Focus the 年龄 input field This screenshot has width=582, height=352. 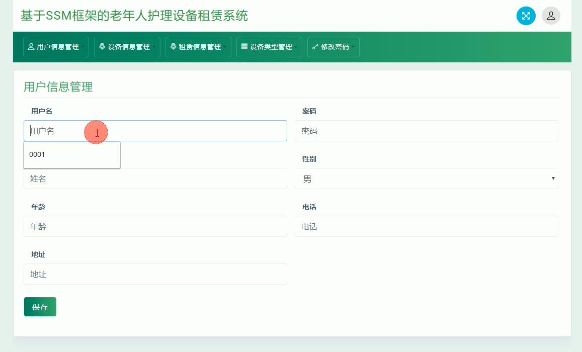click(155, 226)
